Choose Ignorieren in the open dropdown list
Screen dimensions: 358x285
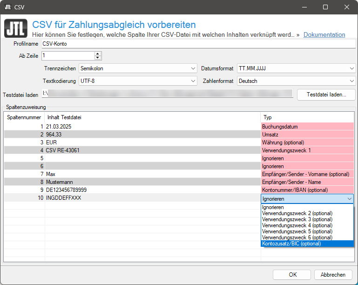[x=307, y=207]
